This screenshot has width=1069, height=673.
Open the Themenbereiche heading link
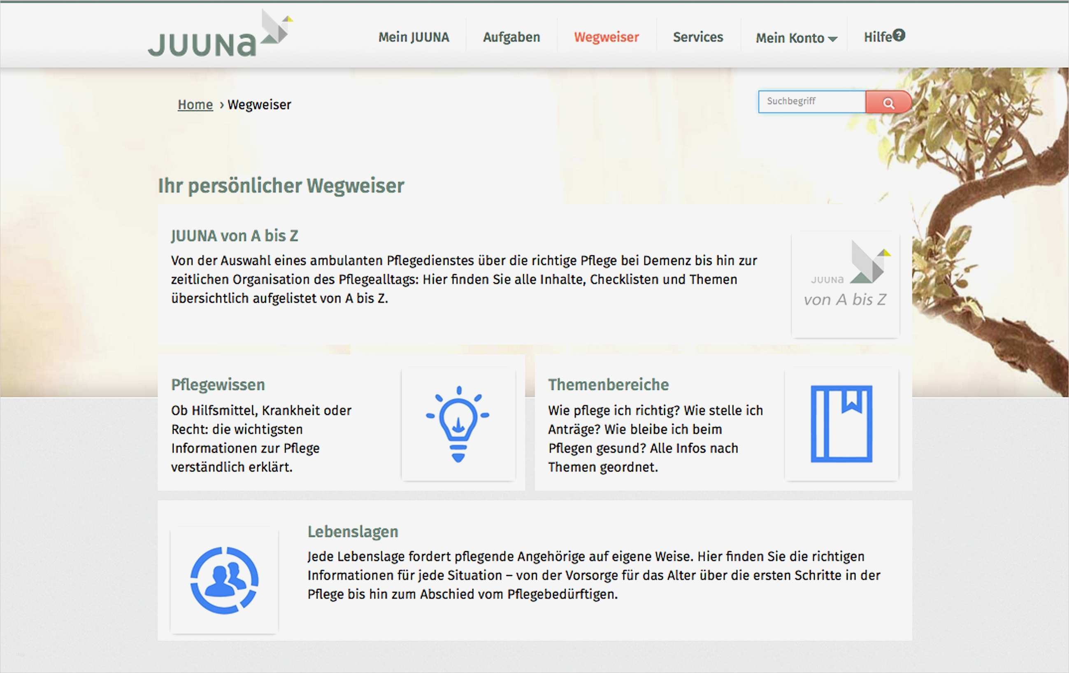pos(608,384)
